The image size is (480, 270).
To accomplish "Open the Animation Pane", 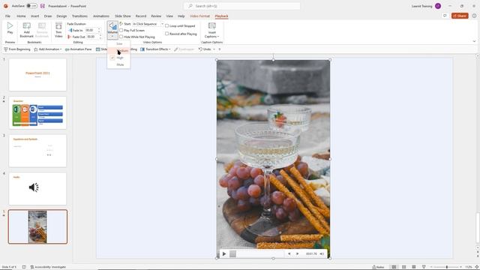I will point(78,49).
